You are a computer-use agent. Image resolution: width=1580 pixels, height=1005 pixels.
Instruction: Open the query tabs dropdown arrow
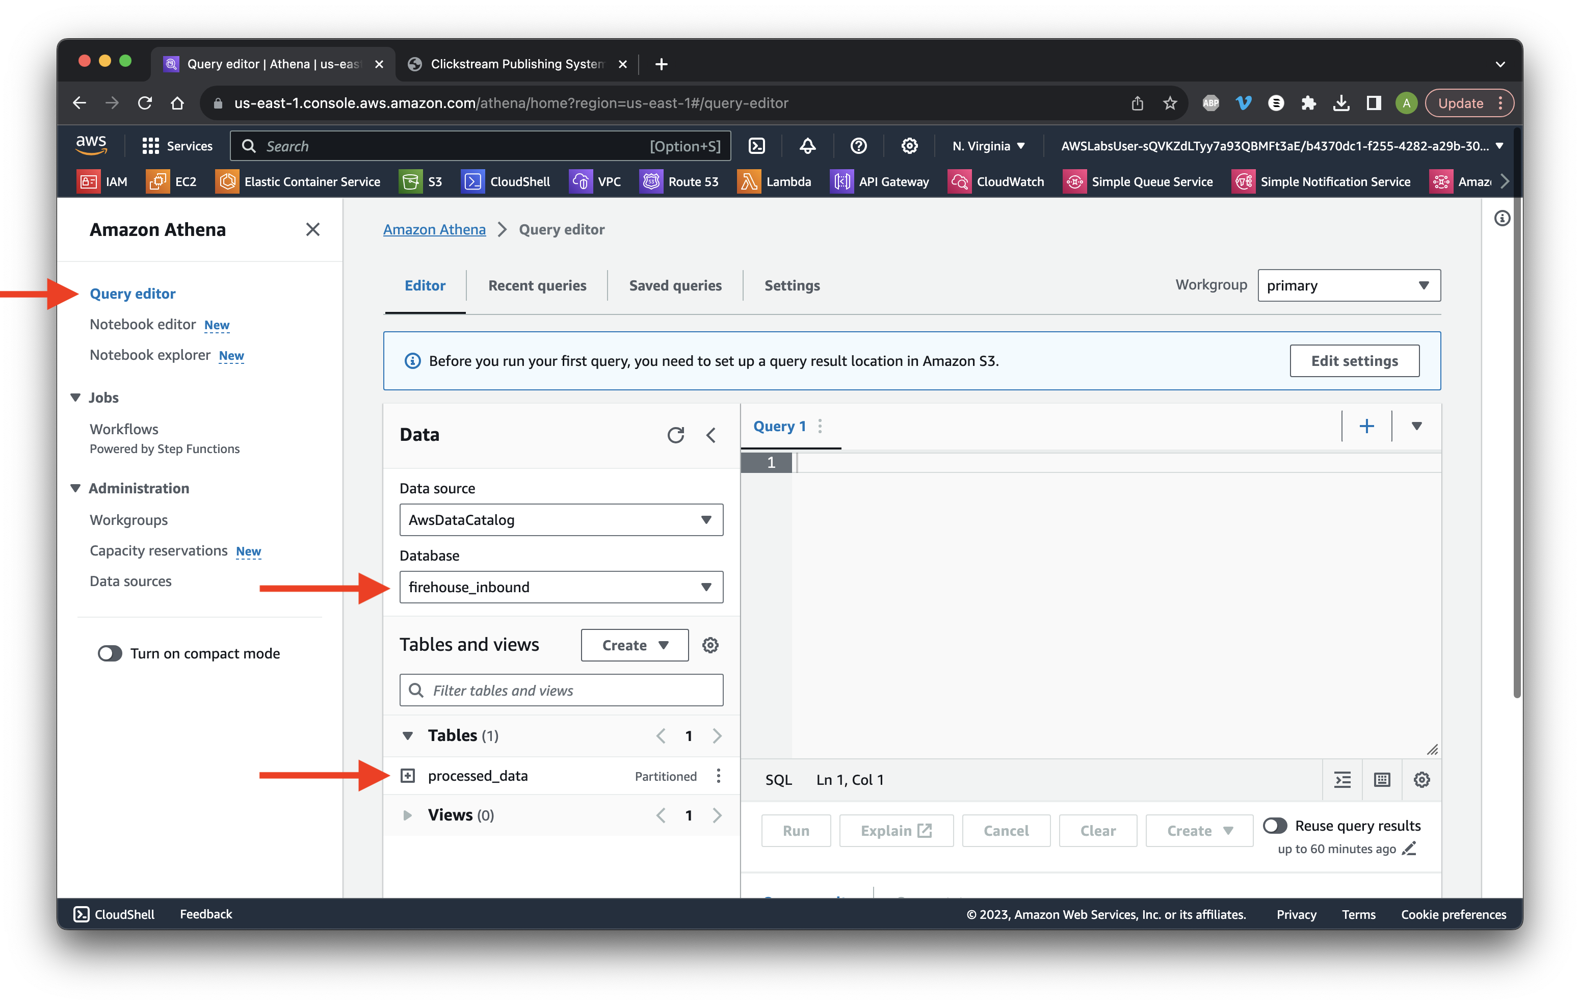[x=1416, y=426]
